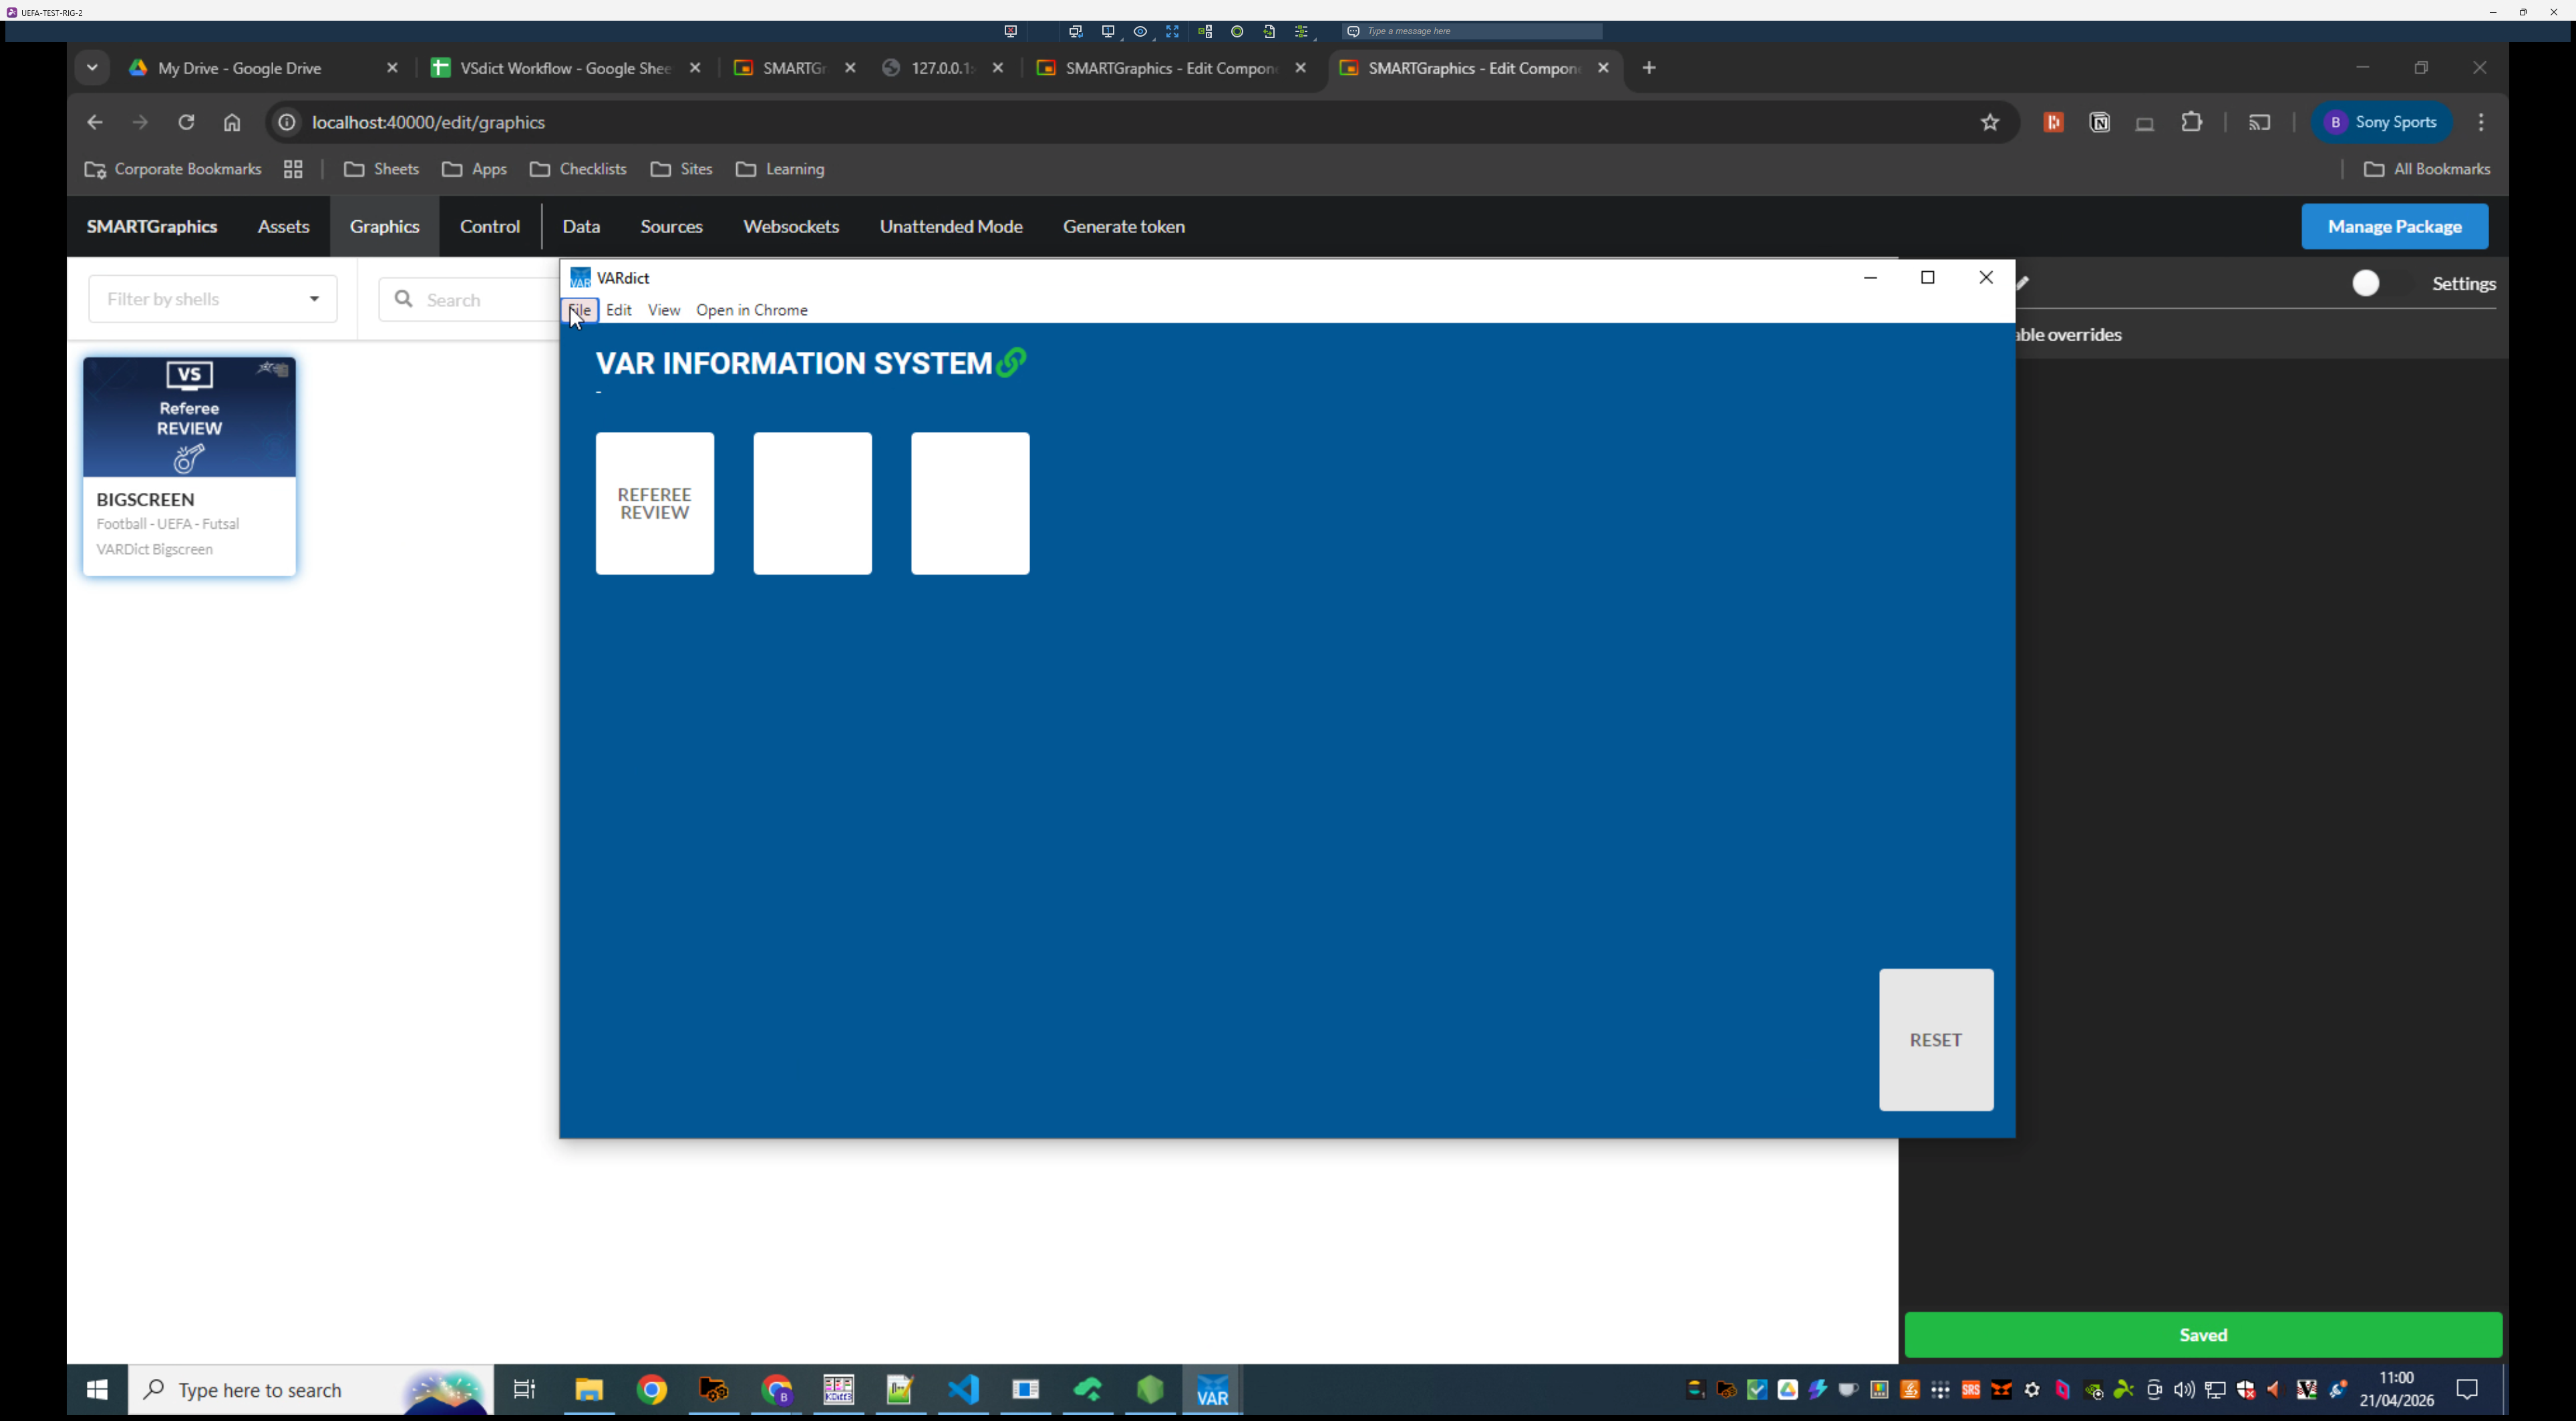2576x1421 pixels.
Task: Open the tab search dropdown arrow
Action: point(92,68)
